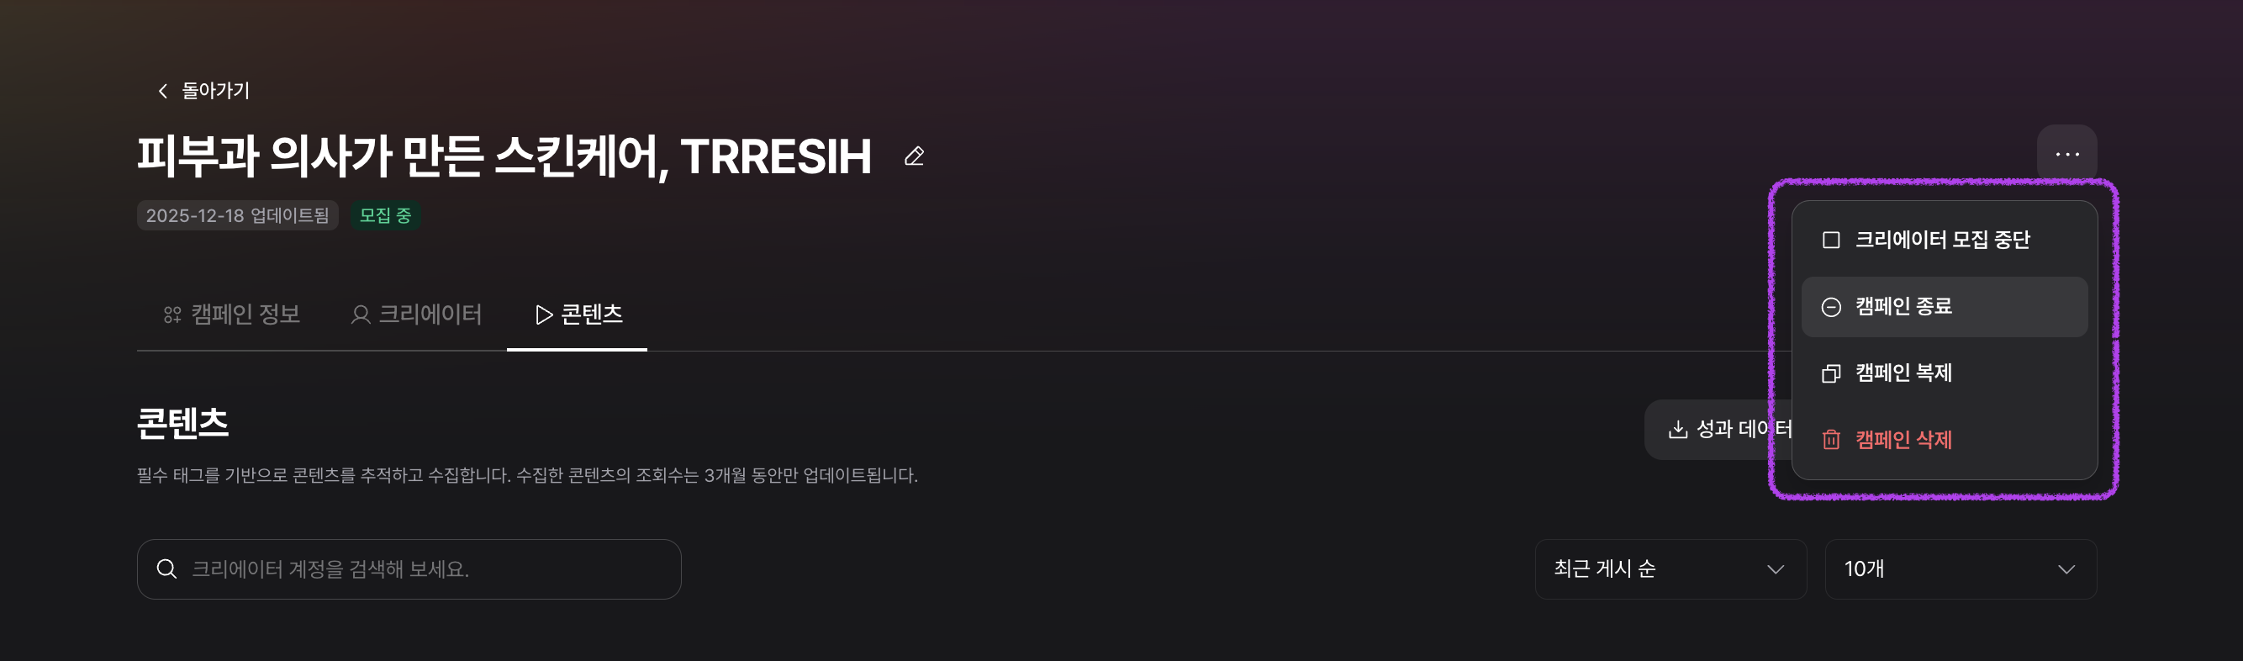Screen dimensions: 2243x661
Task: Click the trash icon for 캠페인 삭제
Action: click(x=1830, y=440)
